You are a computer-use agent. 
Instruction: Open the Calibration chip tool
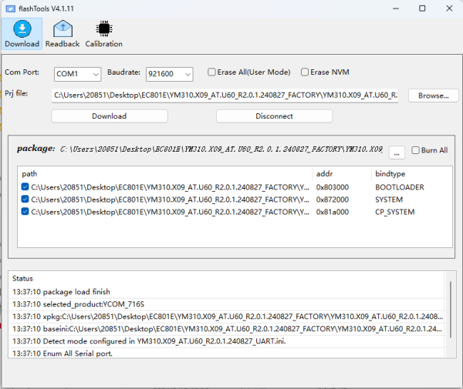tap(103, 34)
